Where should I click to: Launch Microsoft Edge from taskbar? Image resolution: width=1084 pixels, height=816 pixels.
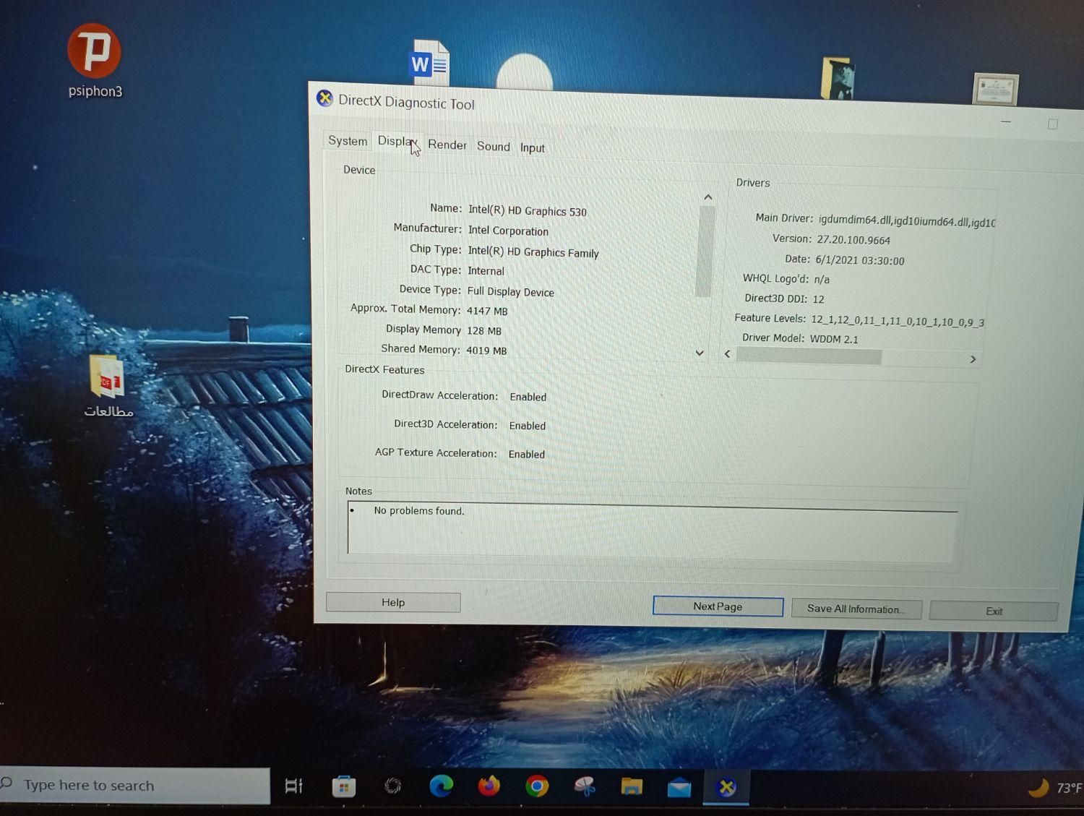click(441, 786)
